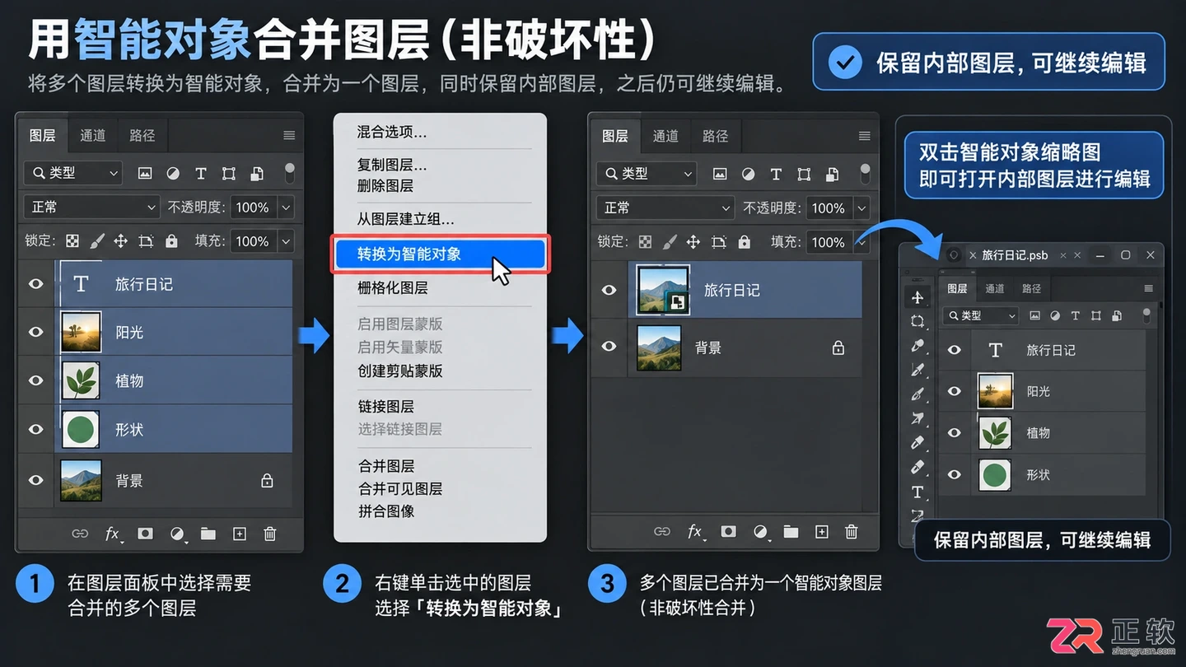Open 类型 dropdown in 旅行日记.psb window
The image size is (1186, 667).
coord(981,315)
